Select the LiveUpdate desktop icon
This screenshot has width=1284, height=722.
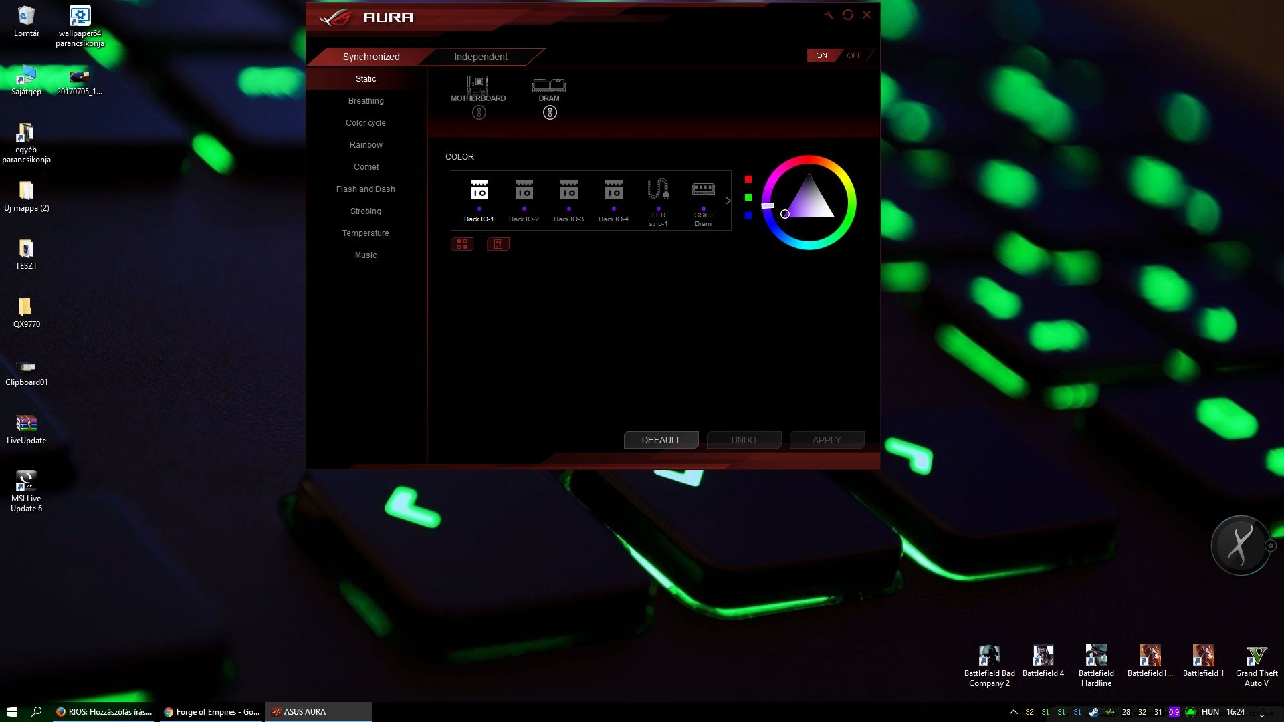tap(26, 429)
